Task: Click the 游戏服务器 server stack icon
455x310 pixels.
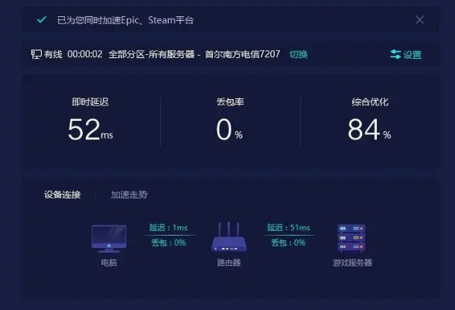Action: [351, 238]
